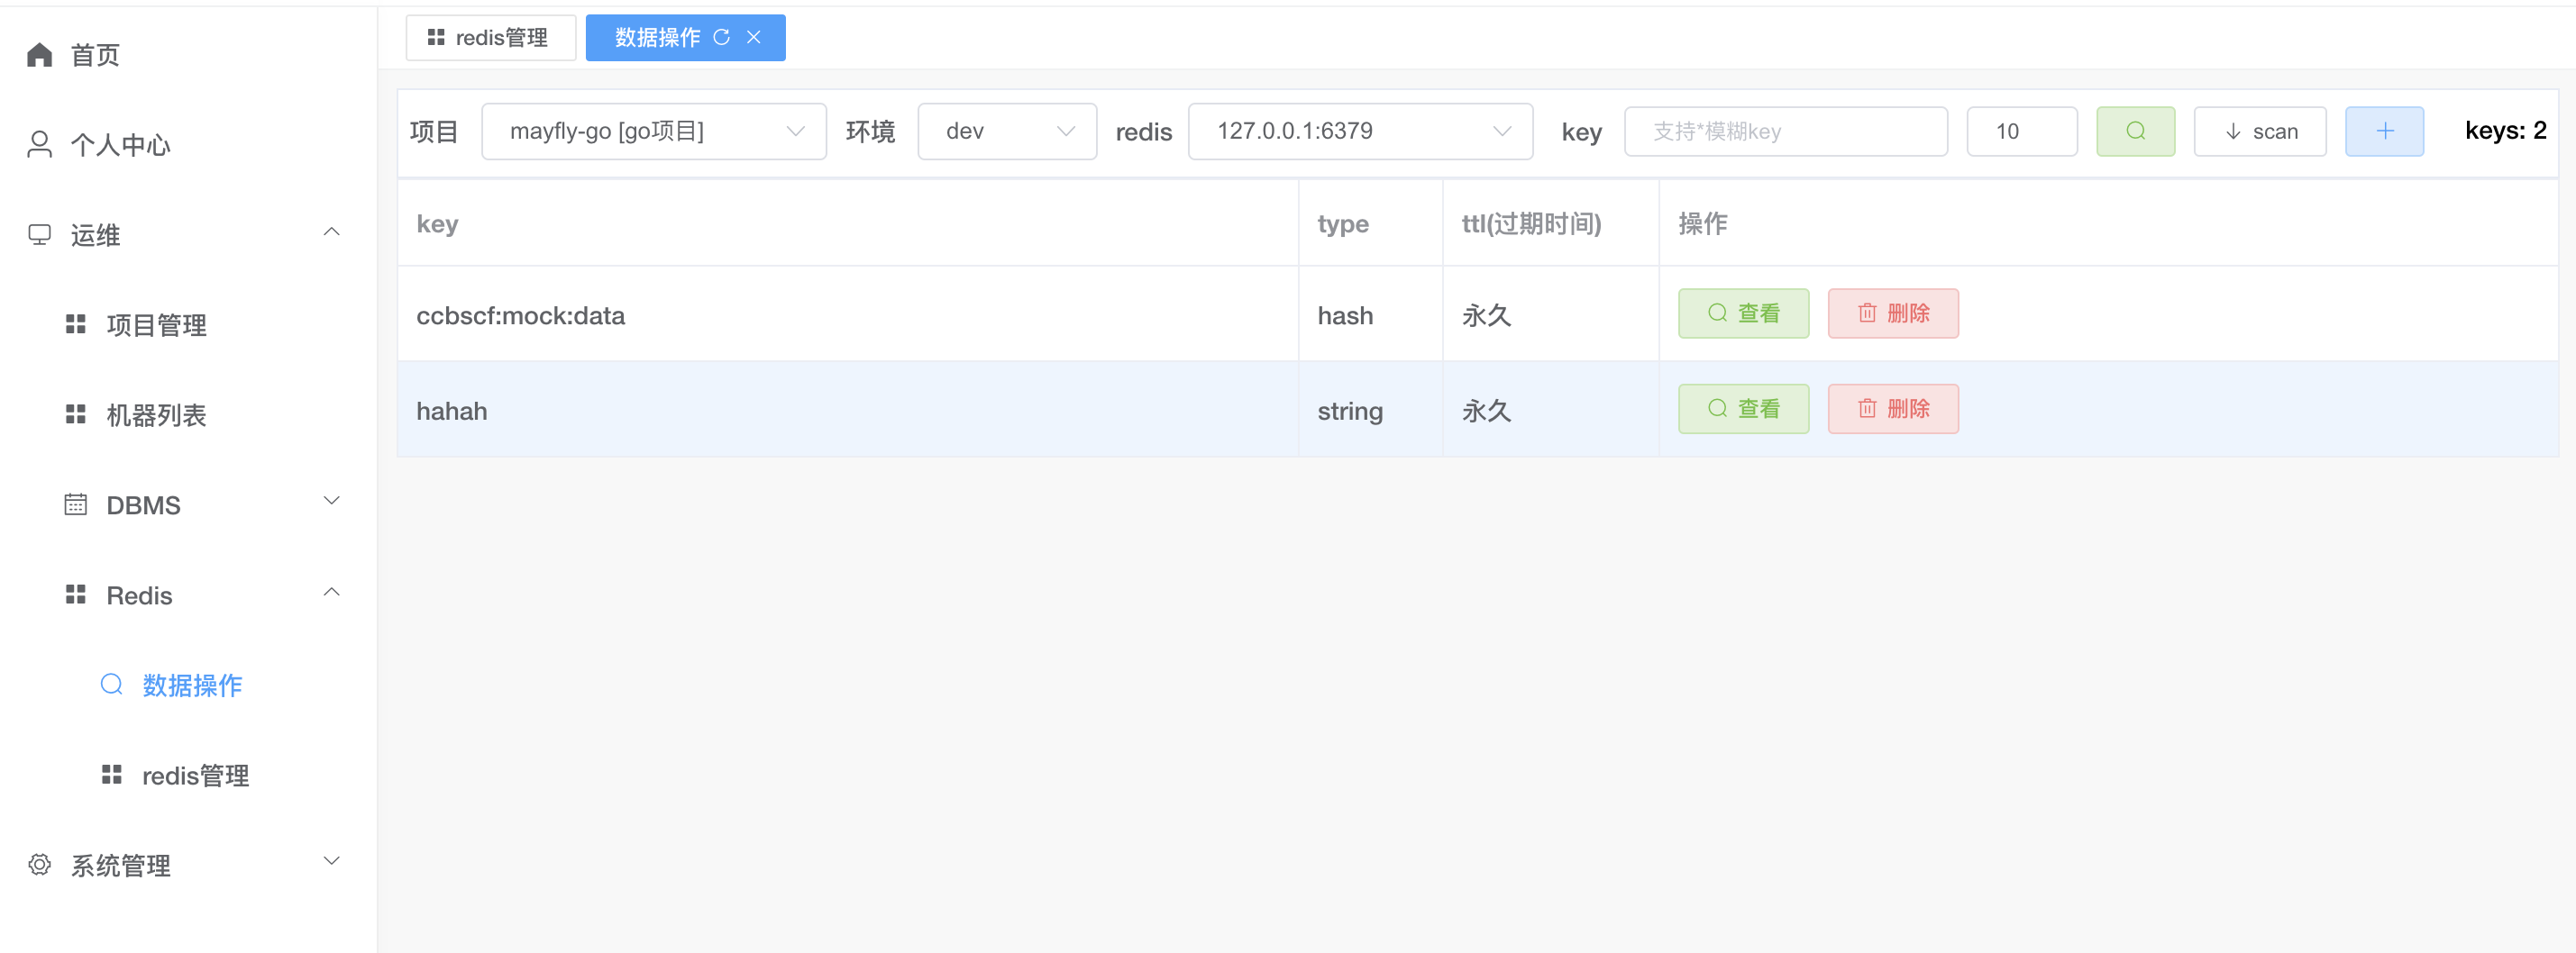Open the 环境 dropdown showing dev
Viewport: 2576px width, 953px height.
(x=1007, y=131)
